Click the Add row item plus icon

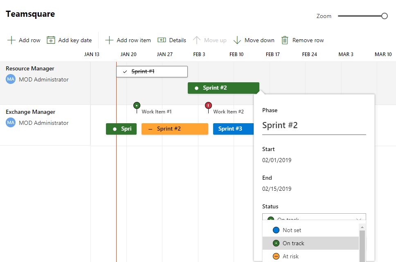pyautogui.click(x=109, y=40)
